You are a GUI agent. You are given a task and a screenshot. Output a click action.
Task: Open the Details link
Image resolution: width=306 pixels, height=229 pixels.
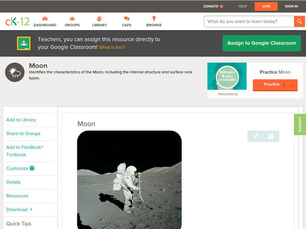(13, 182)
